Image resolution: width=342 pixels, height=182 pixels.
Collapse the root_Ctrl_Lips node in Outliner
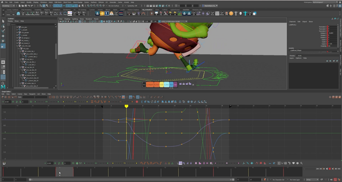pos(17,46)
